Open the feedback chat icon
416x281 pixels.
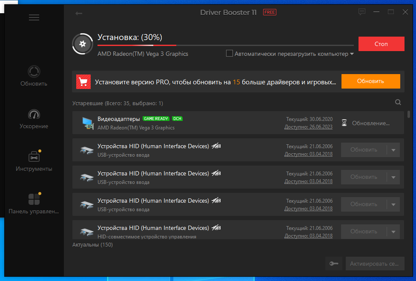tap(362, 11)
